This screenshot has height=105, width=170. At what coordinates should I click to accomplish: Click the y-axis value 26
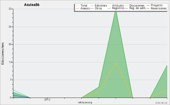(10, 27)
